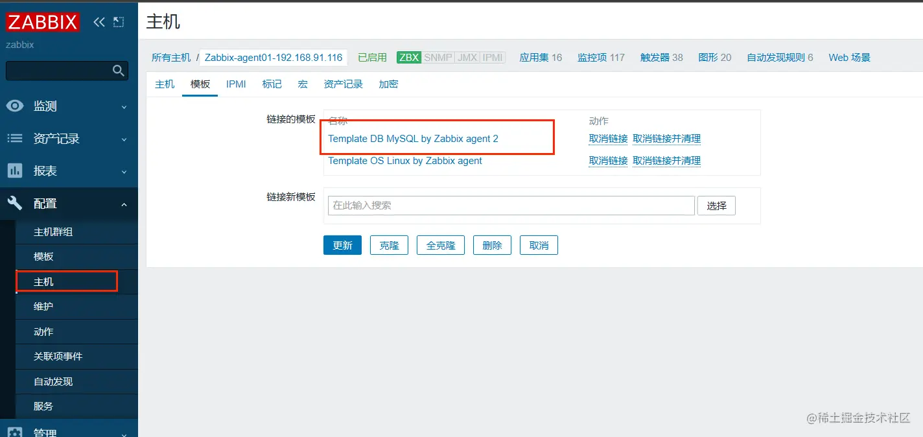Expand the 监测 menu chevron

[x=124, y=107]
